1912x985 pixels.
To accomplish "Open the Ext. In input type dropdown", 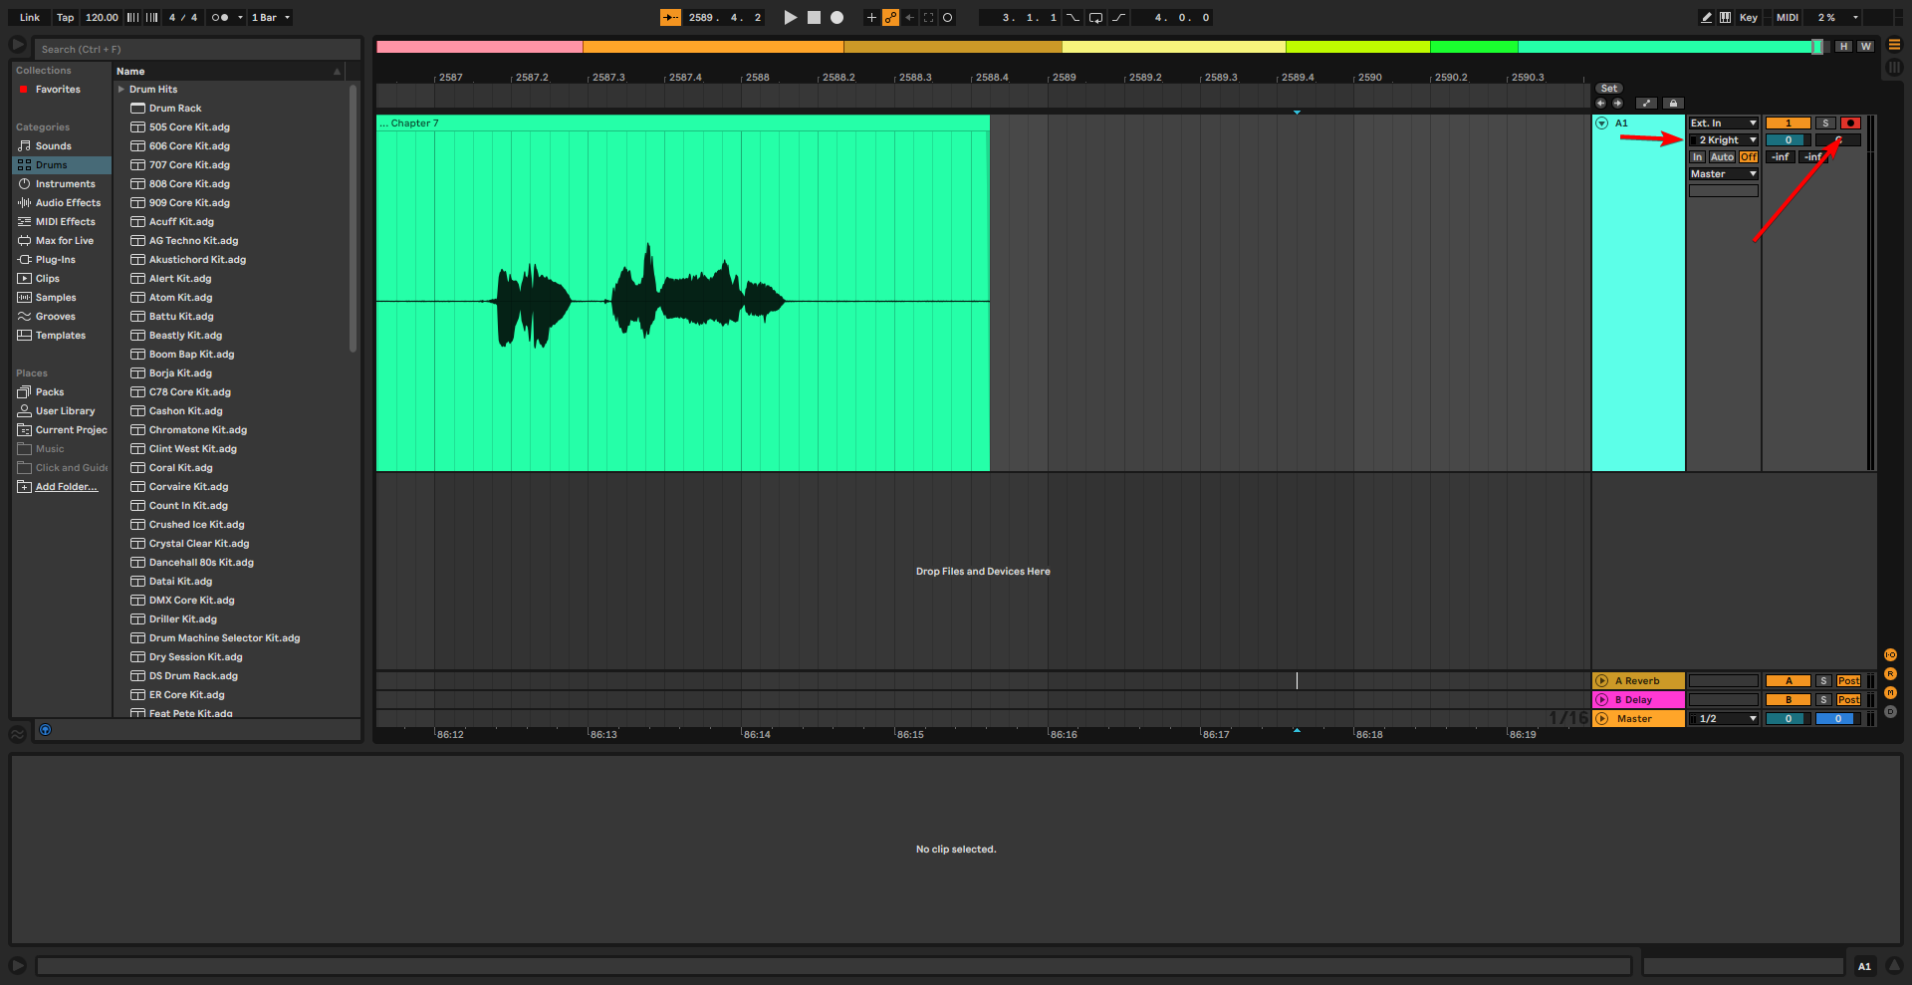I will point(1723,123).
